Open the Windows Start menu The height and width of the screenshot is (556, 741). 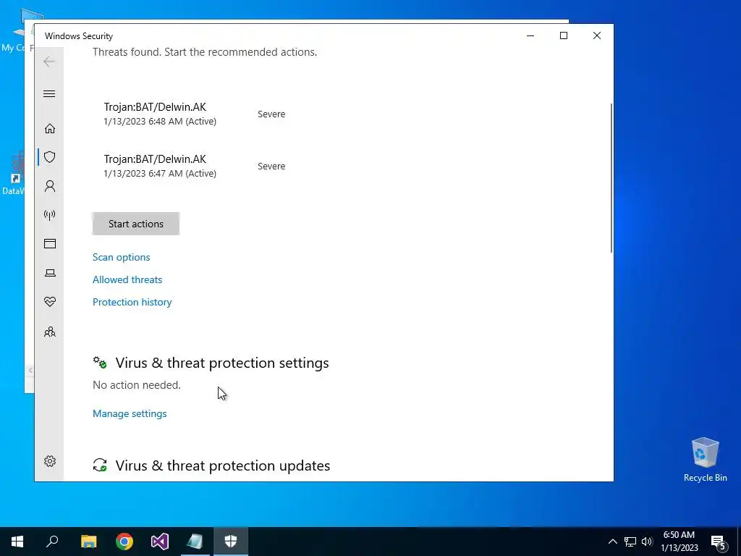[x=17, y=542]
